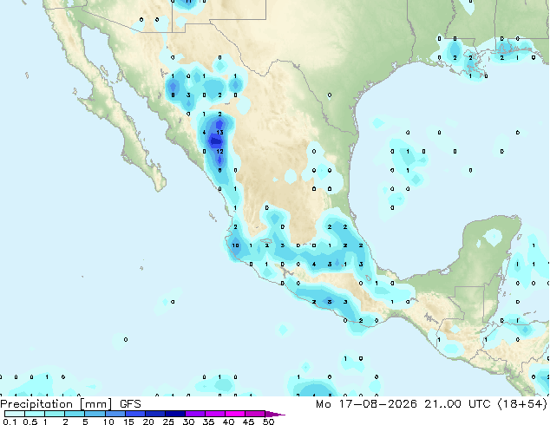Click the legend label "0.5"
Viewport: 550px width, 425px height.
click(30, 422)
